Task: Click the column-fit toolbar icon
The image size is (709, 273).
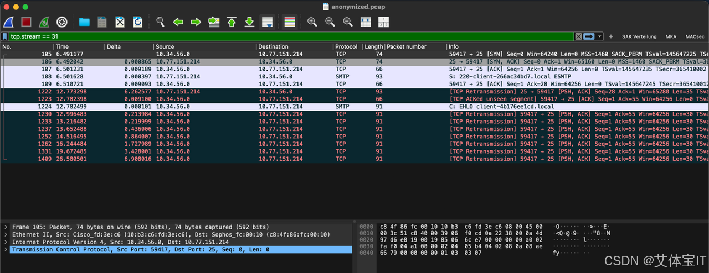Action: (x=366, y=22)
